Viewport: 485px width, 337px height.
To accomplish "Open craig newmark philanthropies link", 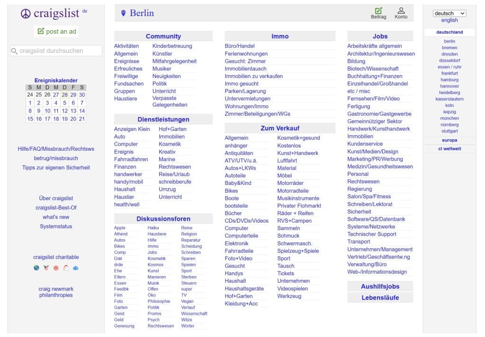I will pos(56,292).
